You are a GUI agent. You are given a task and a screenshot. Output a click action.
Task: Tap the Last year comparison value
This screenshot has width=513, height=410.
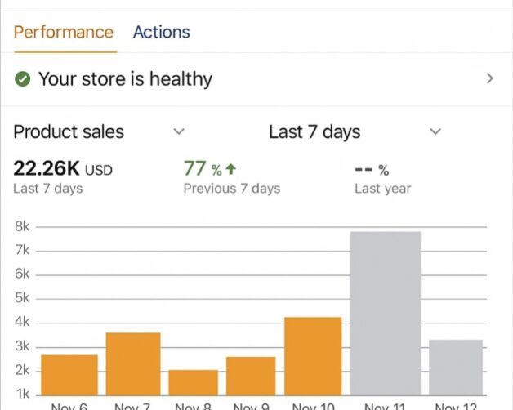tap(372, 171)
